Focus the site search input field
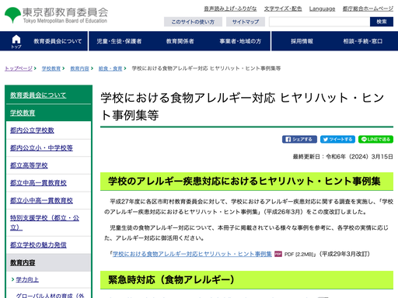 tap(319, 22)
